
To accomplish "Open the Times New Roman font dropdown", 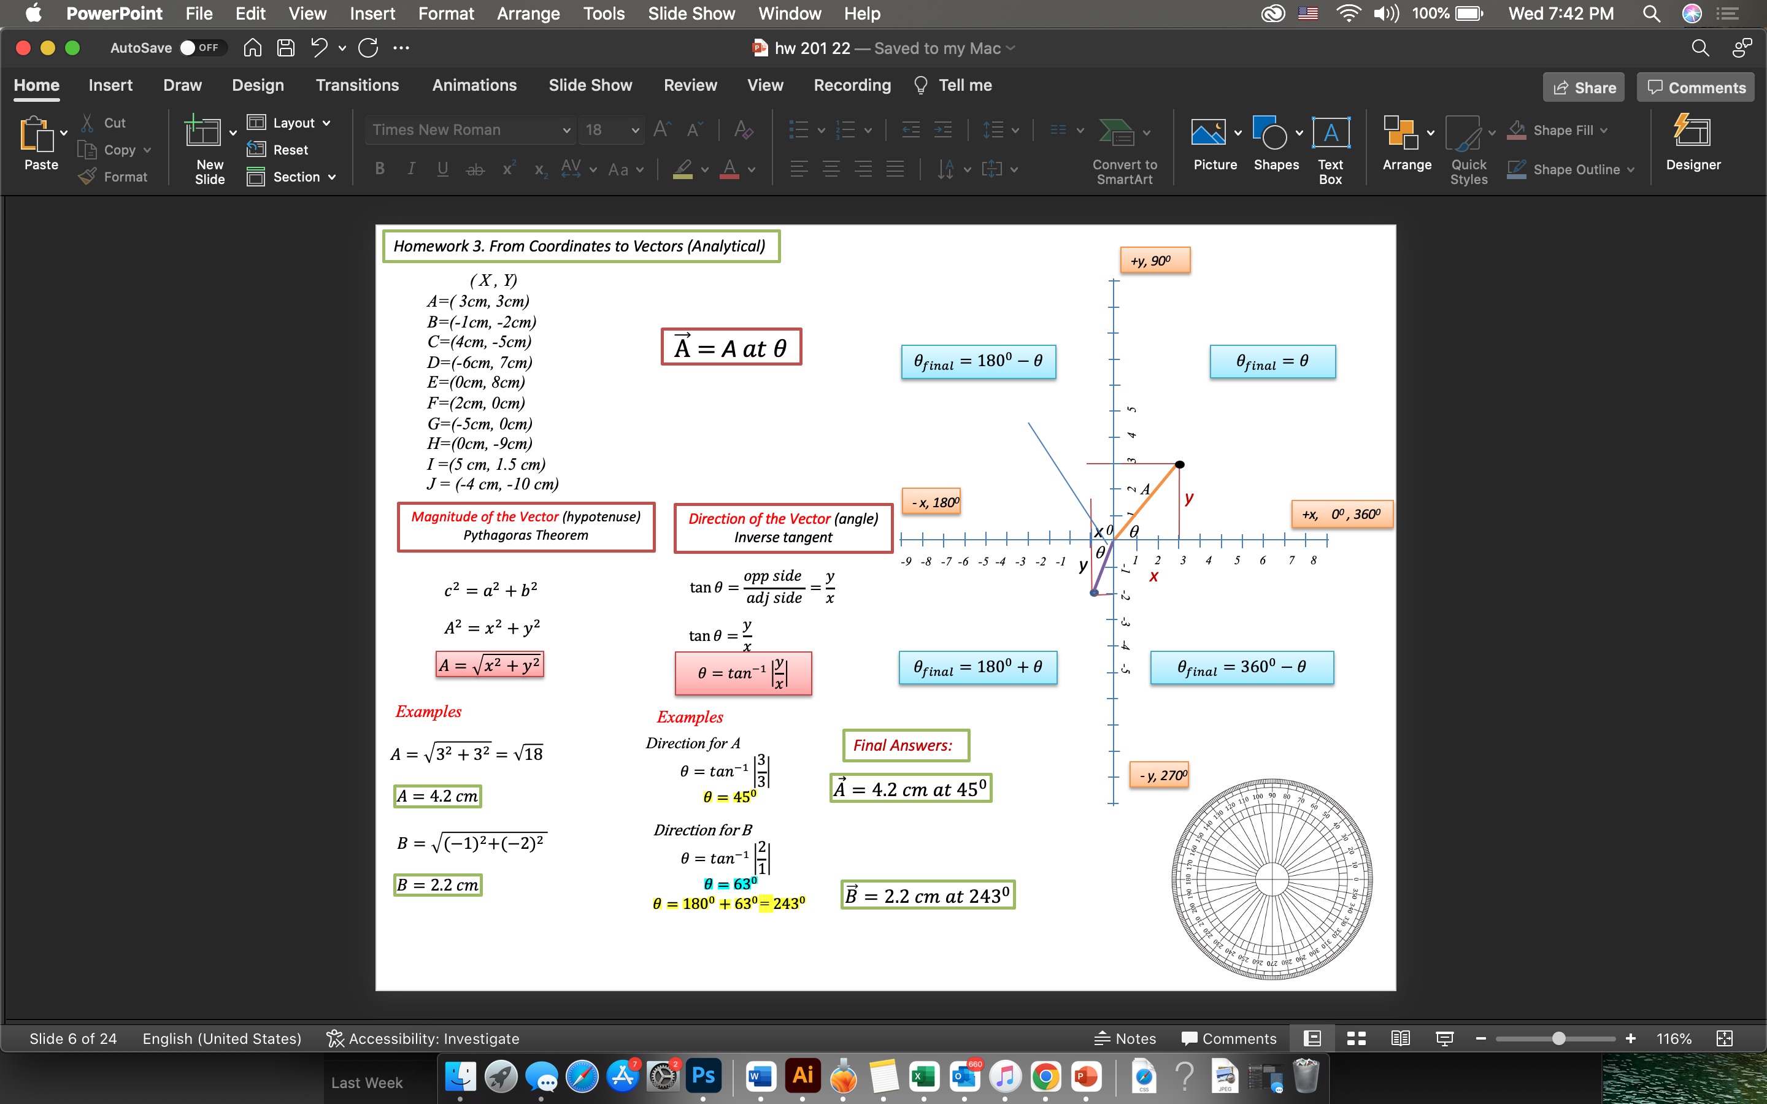I will [566, 130].
